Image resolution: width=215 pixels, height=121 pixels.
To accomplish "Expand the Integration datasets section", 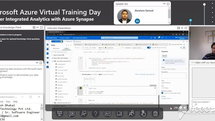I will point(52,106).
